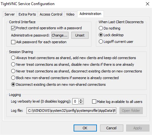Switch to the Server tab

click(x=10, y=14)
